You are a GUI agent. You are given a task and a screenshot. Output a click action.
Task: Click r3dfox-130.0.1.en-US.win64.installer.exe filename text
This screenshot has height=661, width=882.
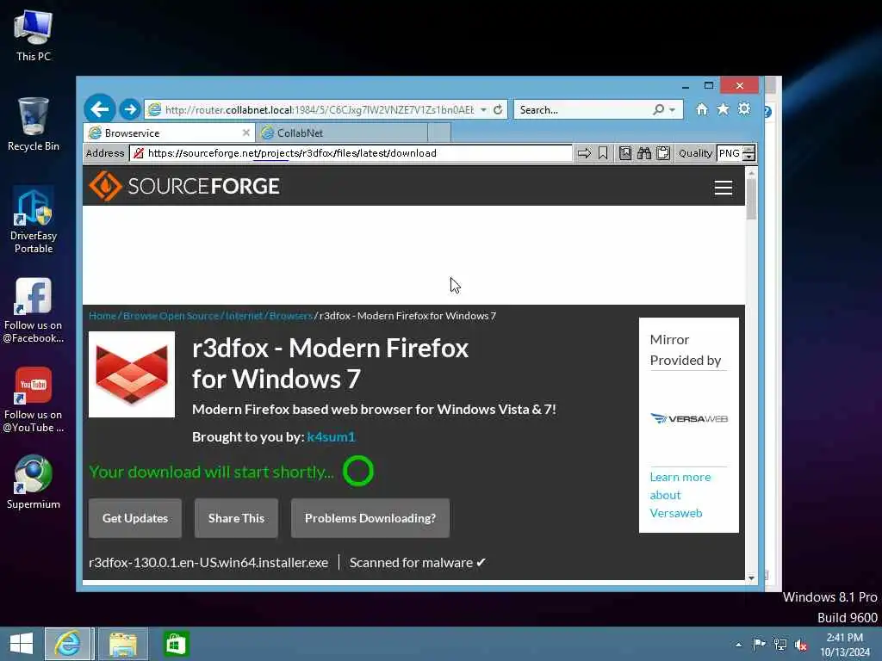point(208,563)
